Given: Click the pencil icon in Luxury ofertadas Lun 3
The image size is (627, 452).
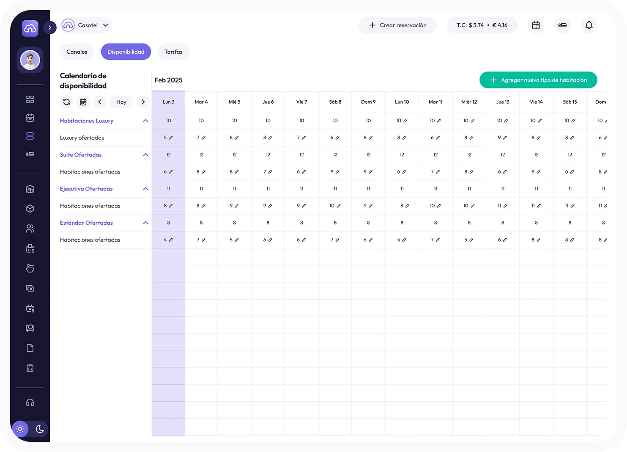Looking at the screenshot, I should click(171, 138).
